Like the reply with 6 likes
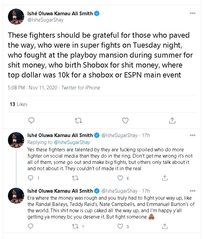The width and height of the screenshot is (206, 239). pos(121,178)
